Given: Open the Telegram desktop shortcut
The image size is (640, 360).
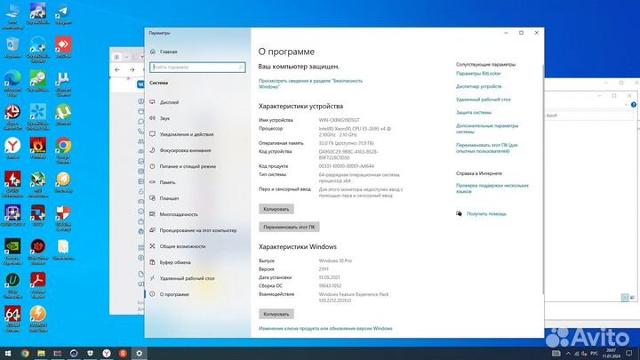Looking at the screenshot, I should [x=63, y=13].
